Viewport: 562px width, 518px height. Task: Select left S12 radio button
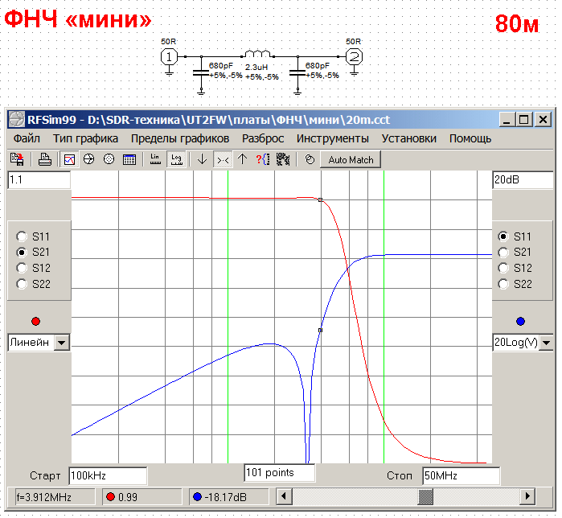point(22,268)
